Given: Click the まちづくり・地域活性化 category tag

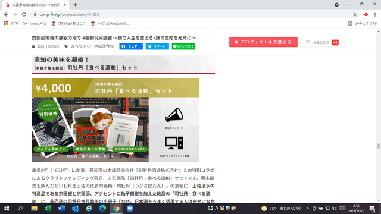Looking at the screenshot, I should click(92, 46).
